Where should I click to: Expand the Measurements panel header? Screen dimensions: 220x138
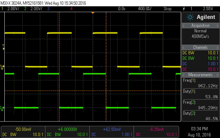[x=201, y=75]
